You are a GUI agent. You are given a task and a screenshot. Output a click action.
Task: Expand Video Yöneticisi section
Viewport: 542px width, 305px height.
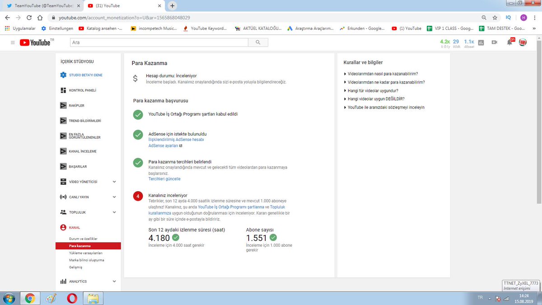coord(114,182)
